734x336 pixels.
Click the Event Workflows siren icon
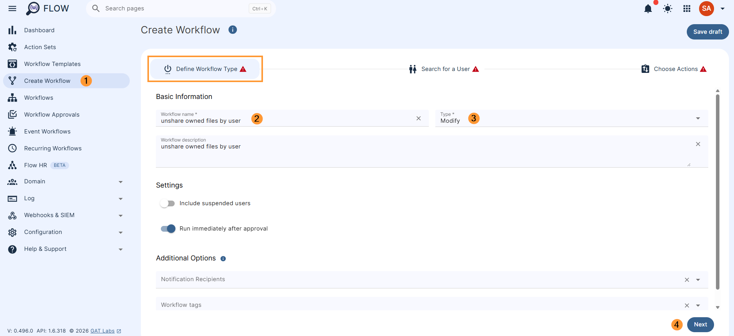point(12,131)
